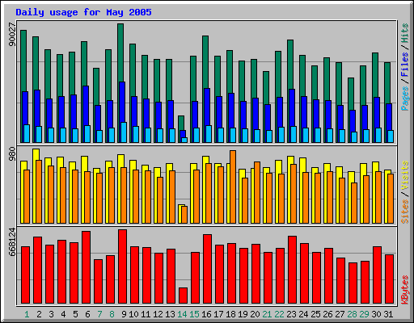Click the title 'Daily usage for May 2005'
This screenshot has width=414, height=323.
(83, 12)
